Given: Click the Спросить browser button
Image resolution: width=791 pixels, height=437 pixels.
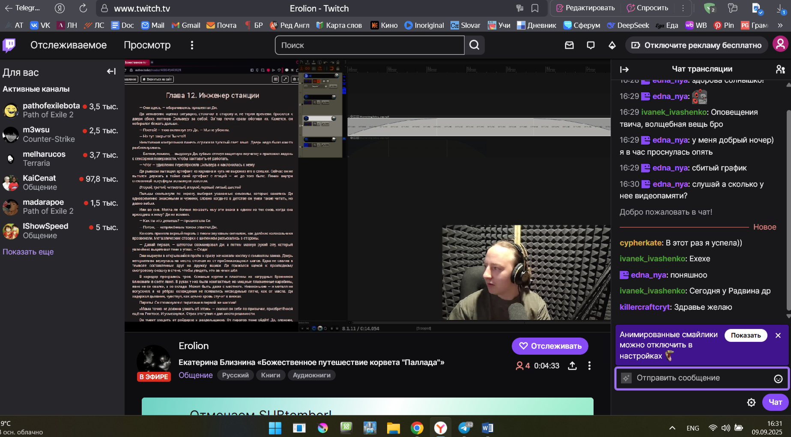Looking at the screenshot, I should [647, 8].
